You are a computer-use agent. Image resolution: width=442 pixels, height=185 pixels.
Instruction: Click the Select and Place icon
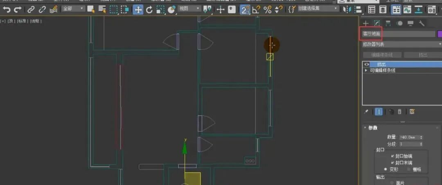(x=171, y=10)
